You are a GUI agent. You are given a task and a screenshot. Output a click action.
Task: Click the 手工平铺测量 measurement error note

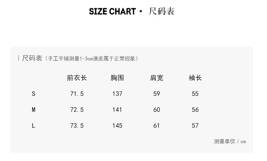91,59
